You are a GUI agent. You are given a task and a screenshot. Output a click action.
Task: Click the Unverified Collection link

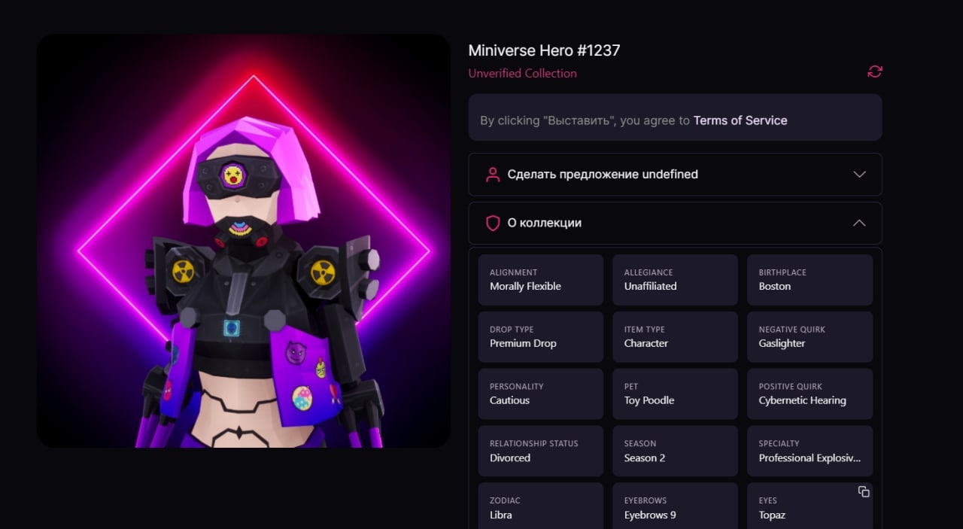(x=522, y=73)
